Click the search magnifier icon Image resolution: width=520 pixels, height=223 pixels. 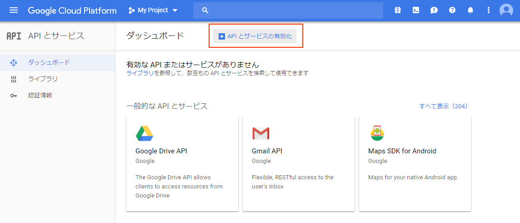tap(205, 10)
